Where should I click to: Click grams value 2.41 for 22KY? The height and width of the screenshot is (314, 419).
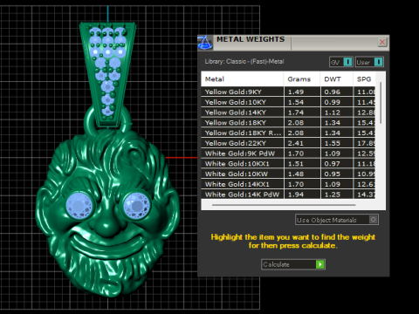coord(296,143)
